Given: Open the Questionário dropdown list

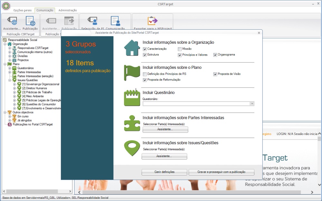Looking at the screenshot, I should click(x=252, y=104).
